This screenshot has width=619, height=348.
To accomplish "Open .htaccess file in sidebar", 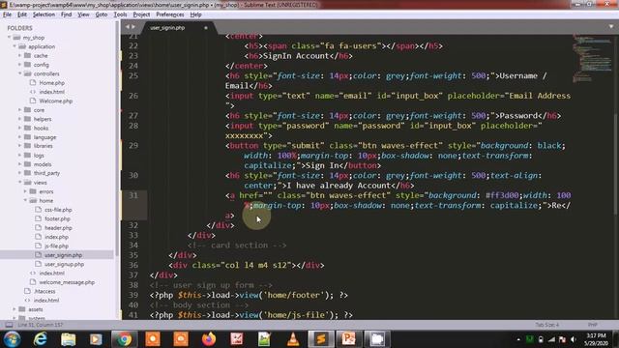I will point(44,292).
